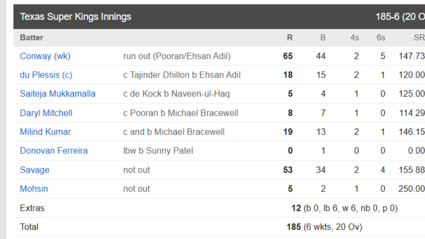
Task: Click the Total row label
Action: point(29,227)
